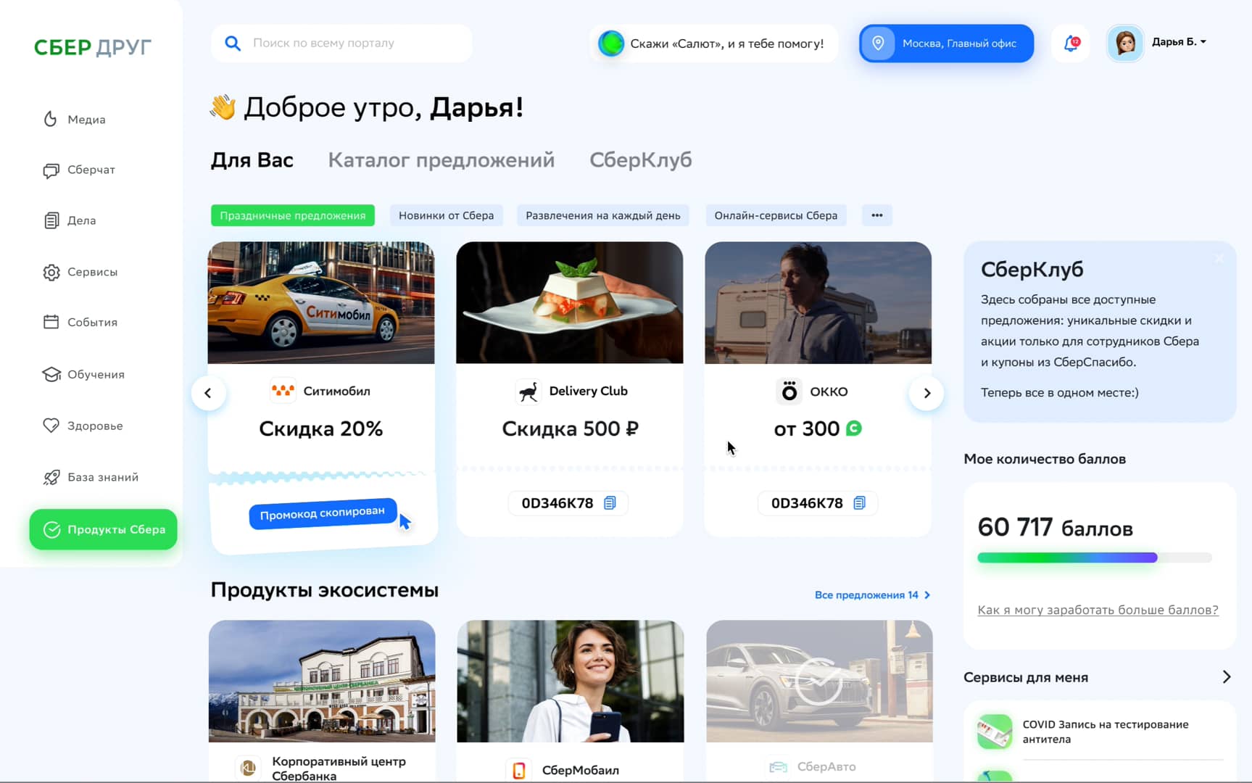Viewport: 1252px width, 783px height.
Task: Switch to Каталог предложений tab
Action: click(441, 159)
